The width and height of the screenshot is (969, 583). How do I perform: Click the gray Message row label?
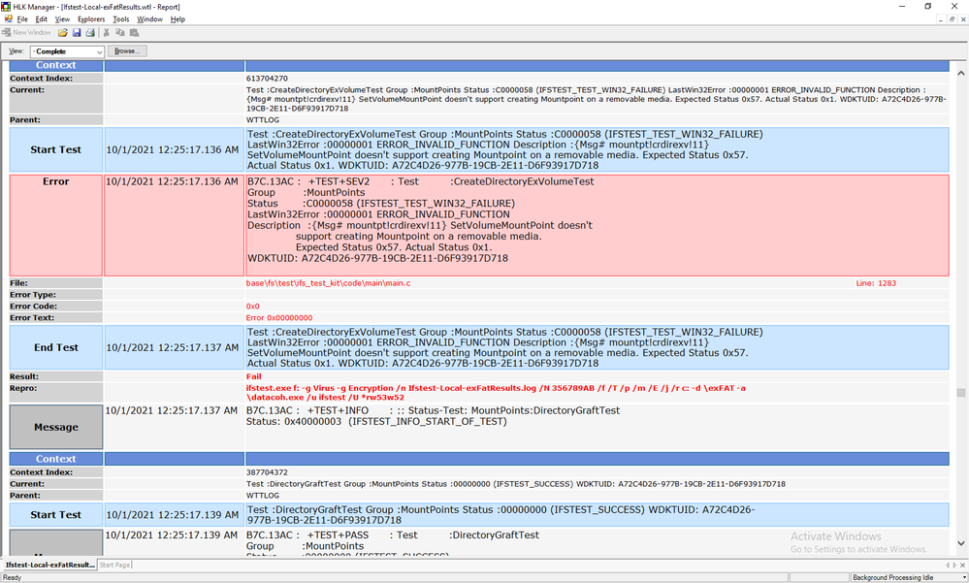(55, 427)
